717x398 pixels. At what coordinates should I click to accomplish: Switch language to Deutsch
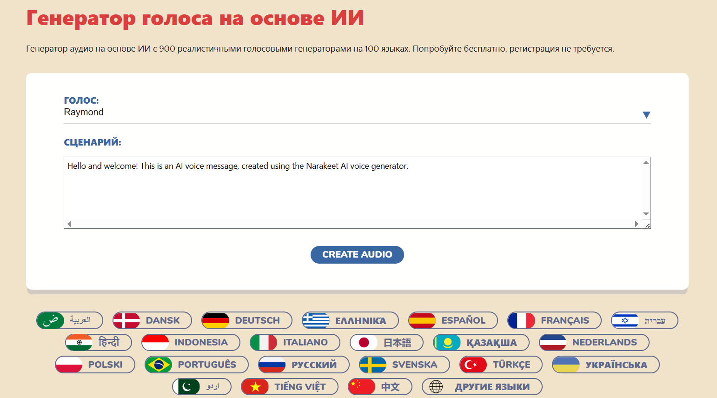[247, 320]
